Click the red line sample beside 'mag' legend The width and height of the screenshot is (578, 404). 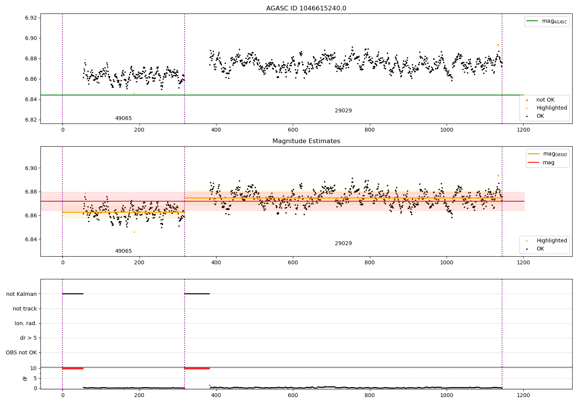(533, 163)
